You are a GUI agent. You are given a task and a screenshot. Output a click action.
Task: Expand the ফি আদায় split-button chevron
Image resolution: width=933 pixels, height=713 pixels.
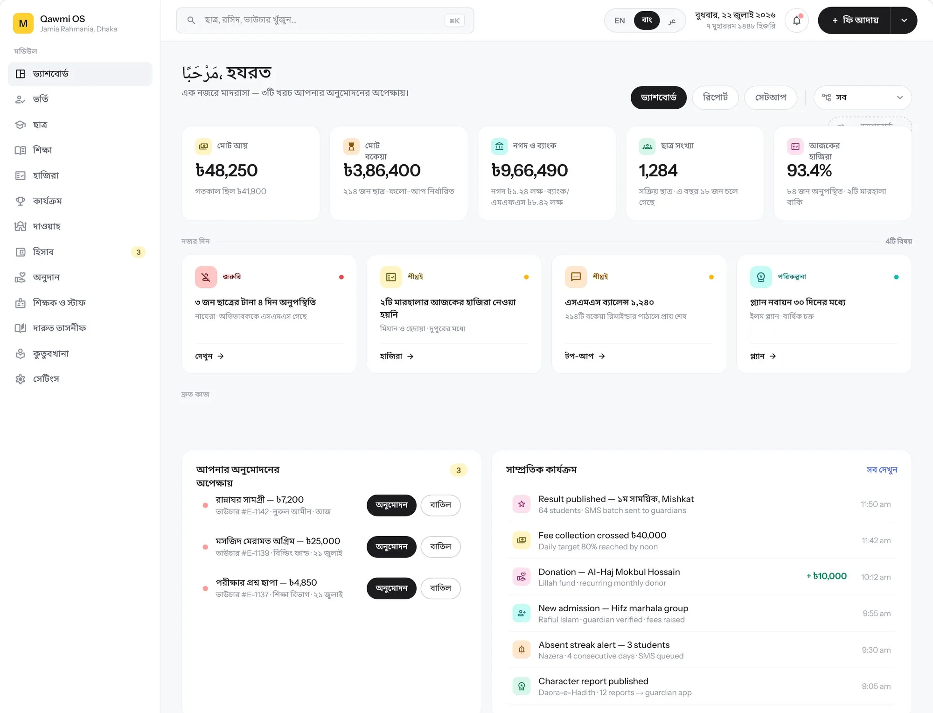(904, 21)
